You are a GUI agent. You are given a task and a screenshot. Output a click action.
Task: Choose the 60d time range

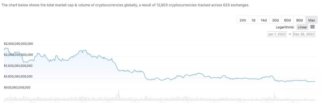287,20
